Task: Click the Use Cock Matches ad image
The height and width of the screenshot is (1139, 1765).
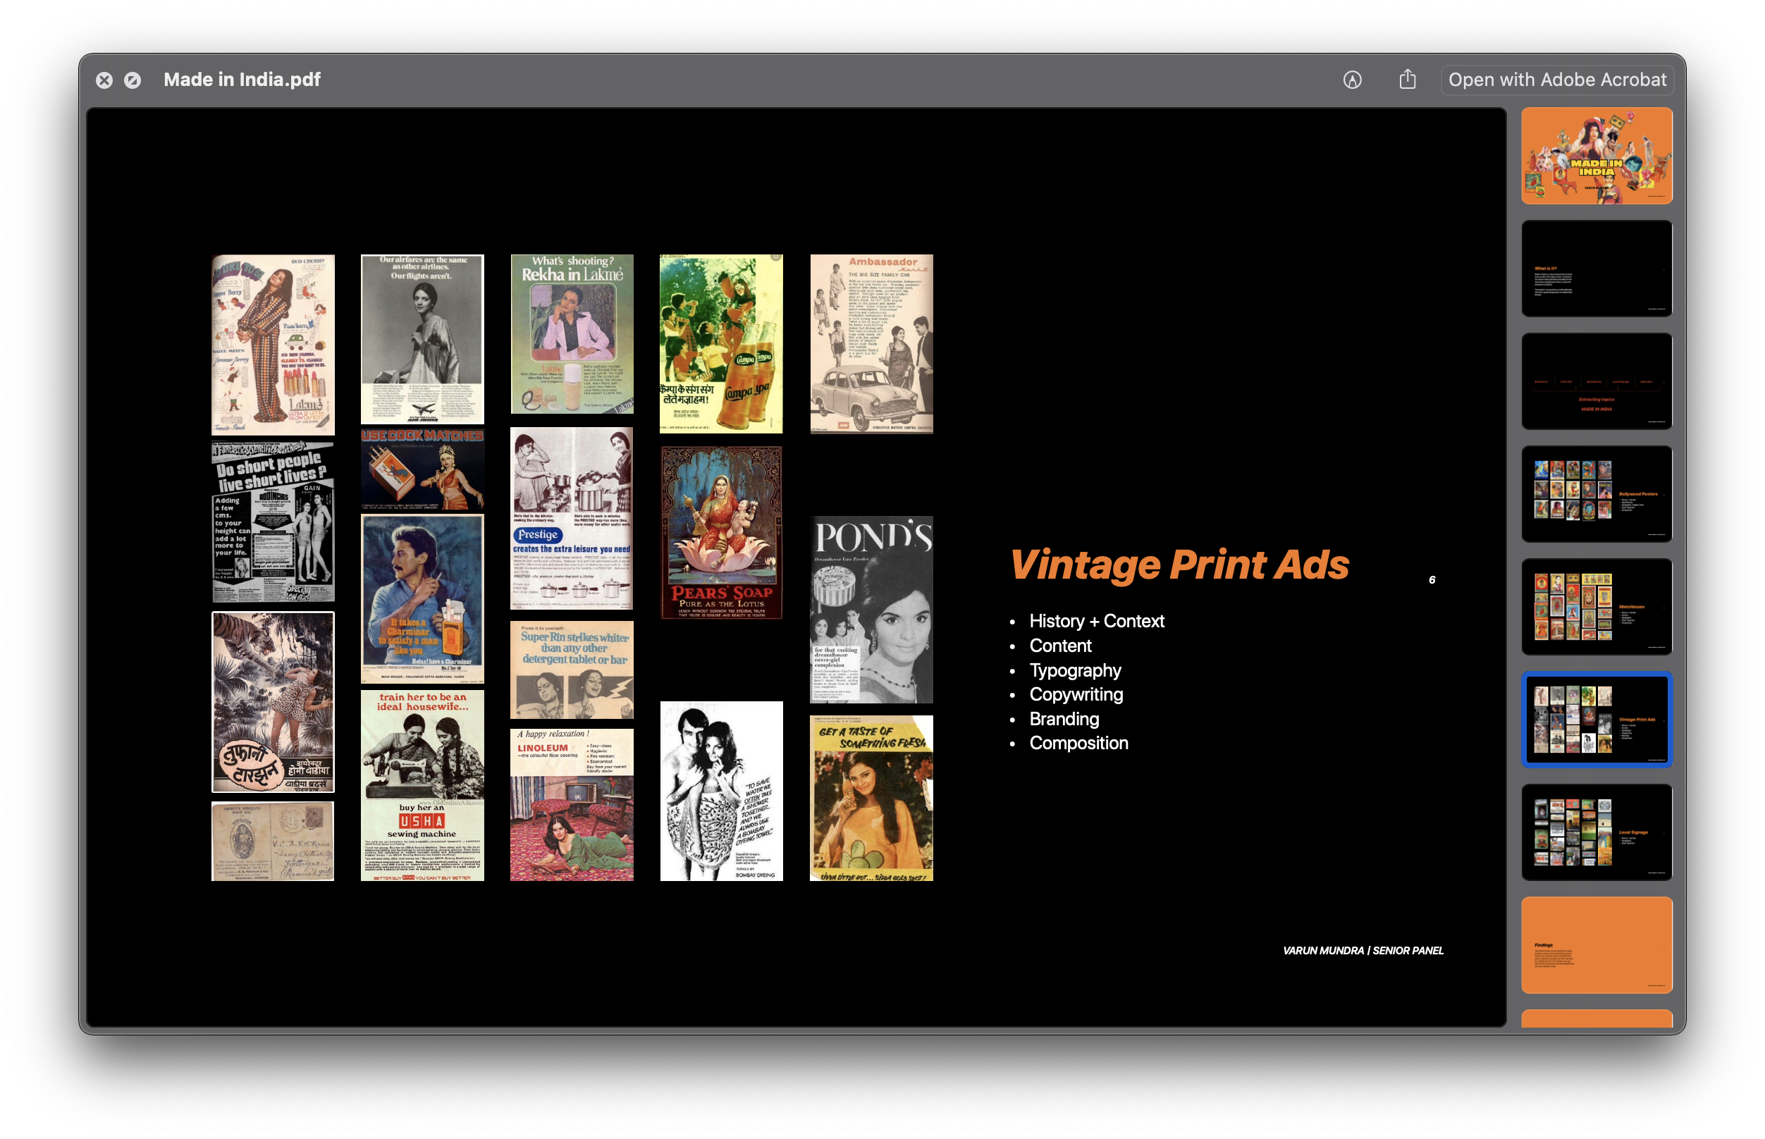Action: [422, 469]
